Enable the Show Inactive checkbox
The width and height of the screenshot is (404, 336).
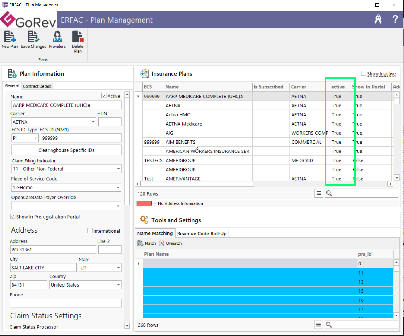pos(364,73)
